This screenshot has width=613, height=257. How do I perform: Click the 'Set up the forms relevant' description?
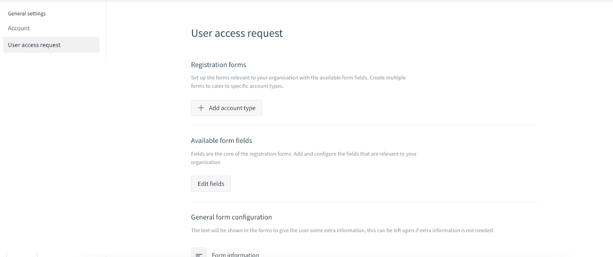click(x=298, y=78)
